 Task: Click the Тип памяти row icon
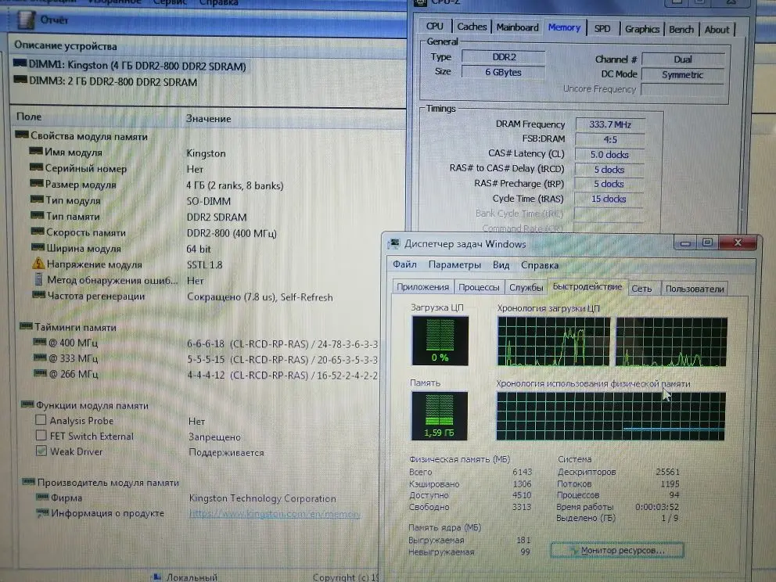pos(37,215)
